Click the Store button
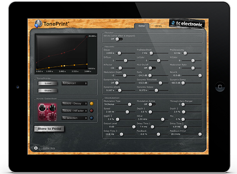The height and width of the screenshot is (174, 237). [48, 90]
